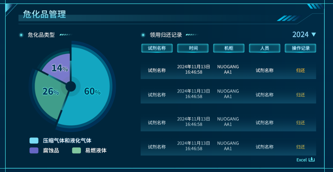Image resolution: width=333 pixels, height=172 pixels.
Task: Click the 时间 column header
Action: tap(193, 48)
